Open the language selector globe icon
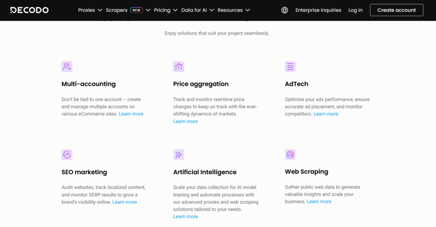 click(x=284, y=10)
